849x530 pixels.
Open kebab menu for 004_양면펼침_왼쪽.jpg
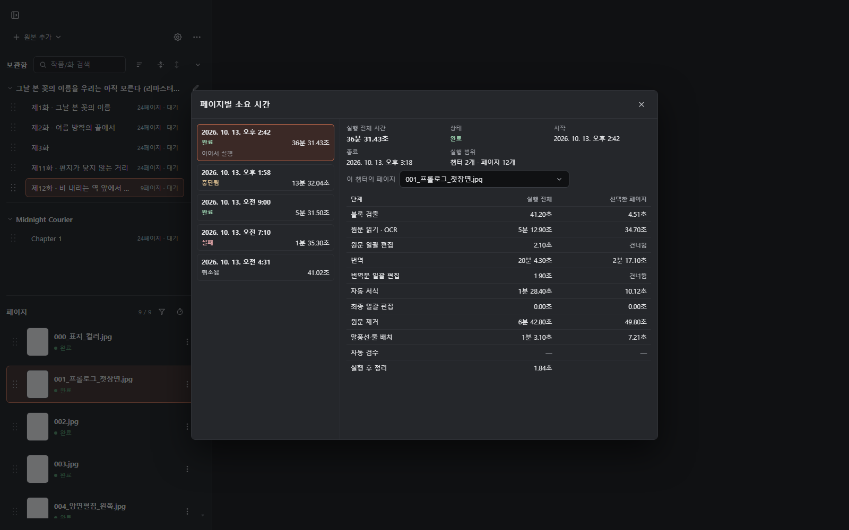click(187, 511)
